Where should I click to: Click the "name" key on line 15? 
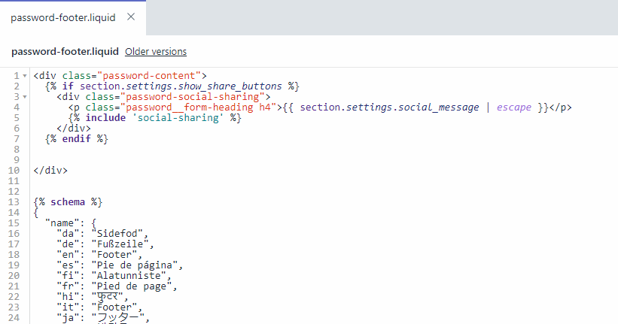(62, 223)
